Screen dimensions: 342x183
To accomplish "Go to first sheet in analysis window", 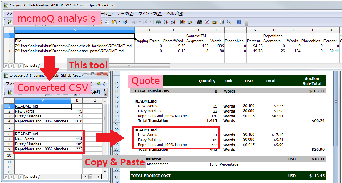I will (6, 66).
